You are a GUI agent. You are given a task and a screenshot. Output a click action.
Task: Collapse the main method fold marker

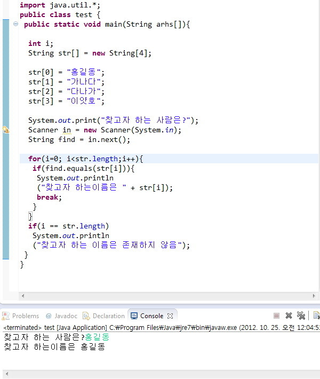coord(15,23)
